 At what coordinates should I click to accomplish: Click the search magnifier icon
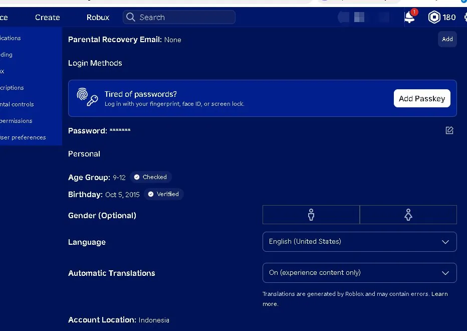click(x=130, y=17)
